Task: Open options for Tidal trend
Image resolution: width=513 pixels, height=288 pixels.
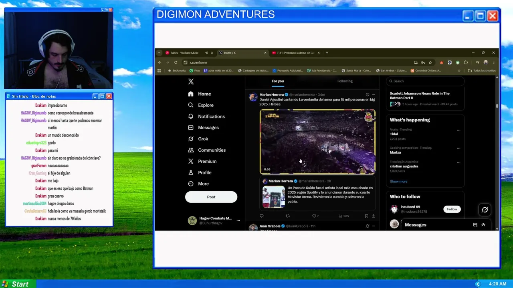Action: pos(458,130)
